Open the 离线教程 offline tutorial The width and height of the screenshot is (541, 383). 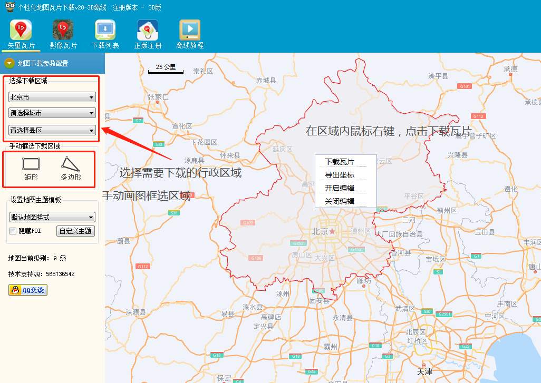[x=190, y=34]
